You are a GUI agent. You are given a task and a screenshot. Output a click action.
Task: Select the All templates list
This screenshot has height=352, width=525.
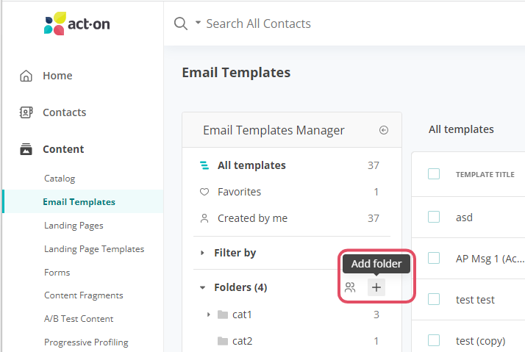click(x=251, y=165)
